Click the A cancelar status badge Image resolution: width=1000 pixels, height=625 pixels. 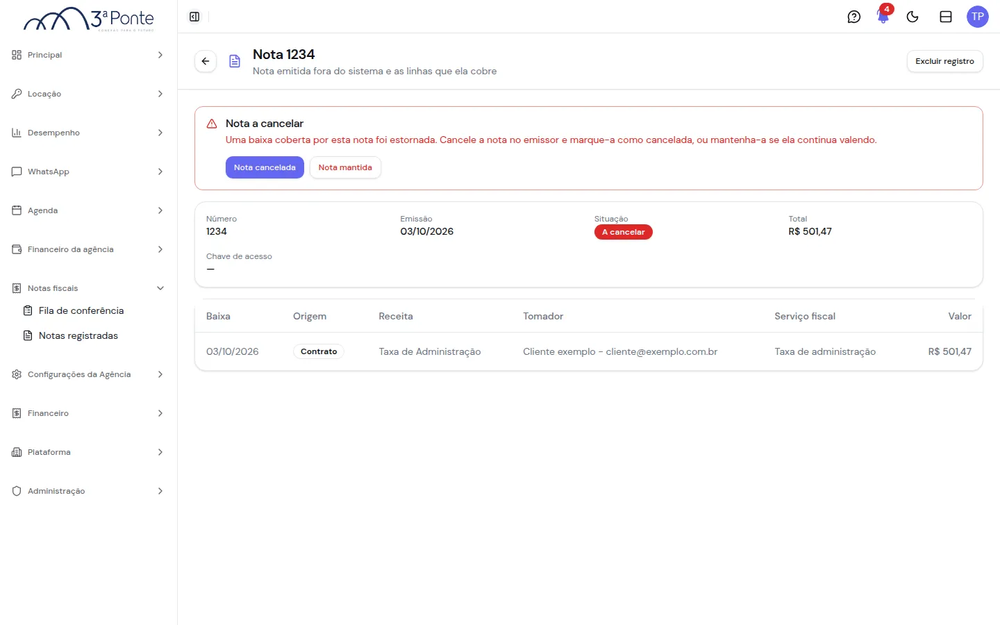tap(623, 232)
